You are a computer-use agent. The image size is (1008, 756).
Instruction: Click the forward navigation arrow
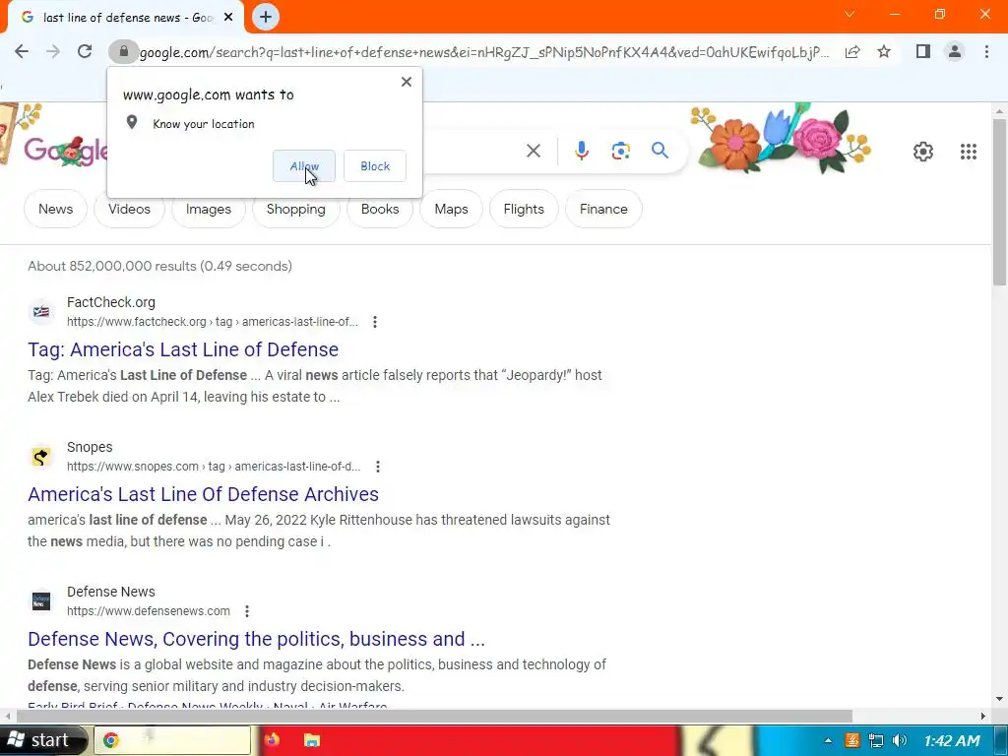click(x=53, y=51)
